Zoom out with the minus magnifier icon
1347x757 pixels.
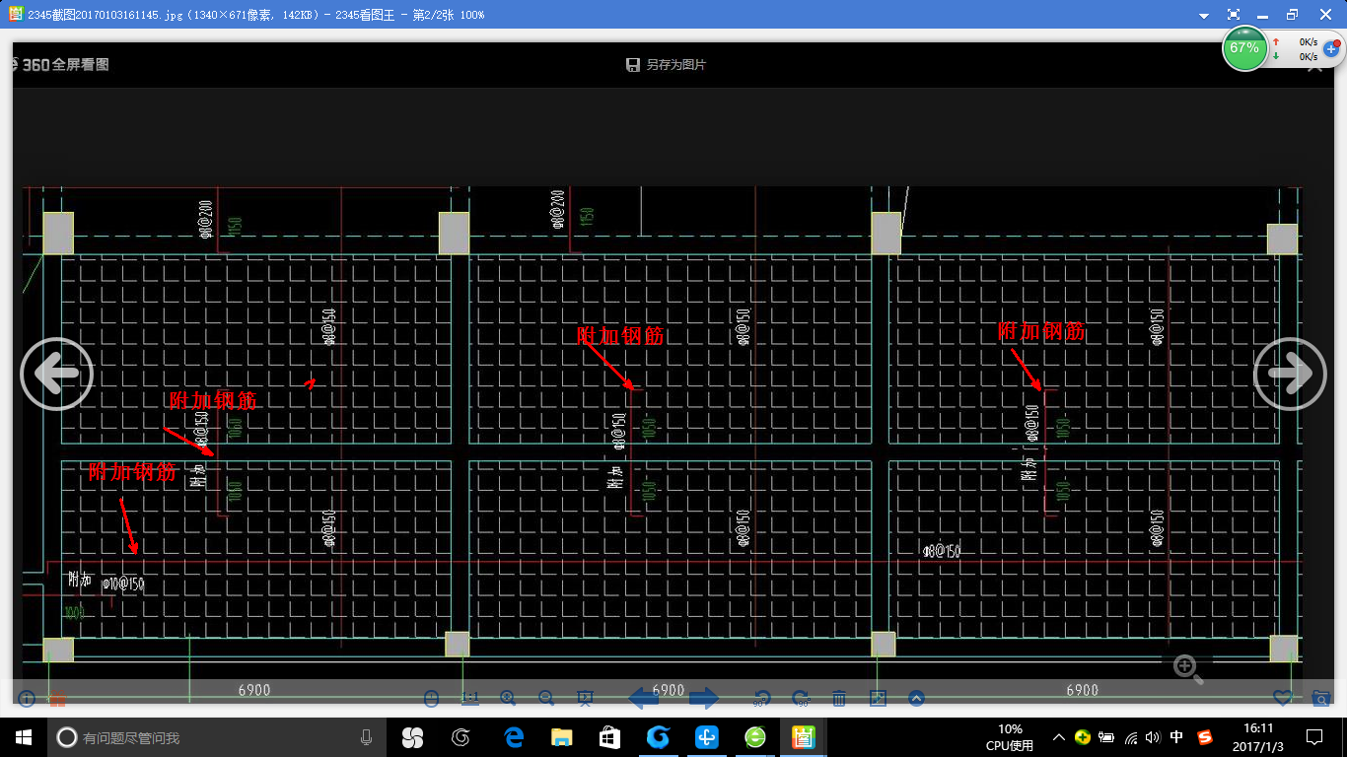(546, 698)
